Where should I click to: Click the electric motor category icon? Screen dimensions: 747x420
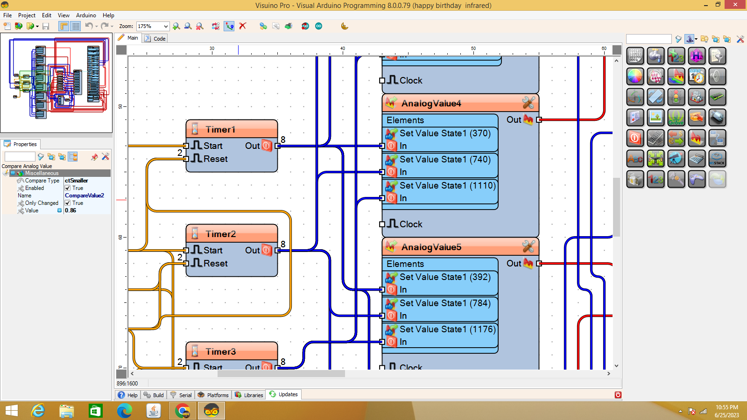point(717,118)
